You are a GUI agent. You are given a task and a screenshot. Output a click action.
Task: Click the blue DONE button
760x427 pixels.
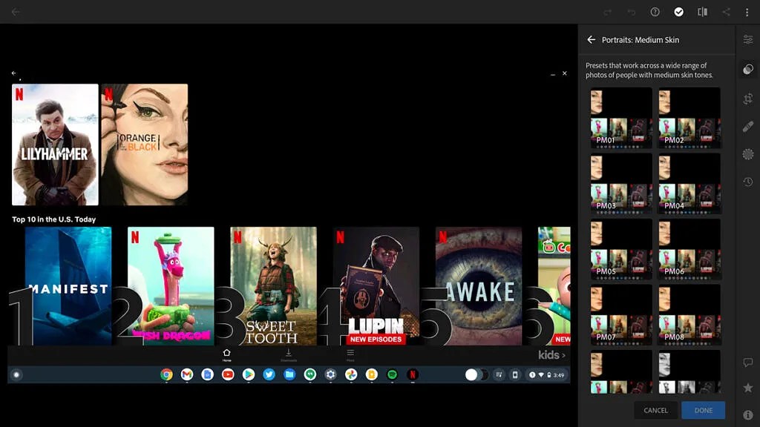click(x=704, y=410)
